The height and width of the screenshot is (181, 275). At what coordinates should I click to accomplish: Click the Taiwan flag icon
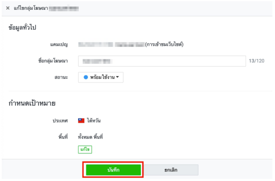coord(81,121)
